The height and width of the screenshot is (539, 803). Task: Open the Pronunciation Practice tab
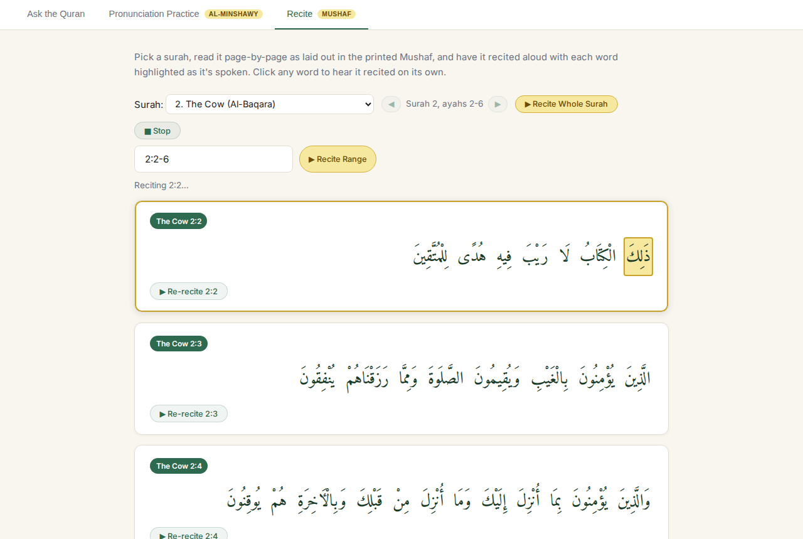pyautogui.click(x=186, y=14)
